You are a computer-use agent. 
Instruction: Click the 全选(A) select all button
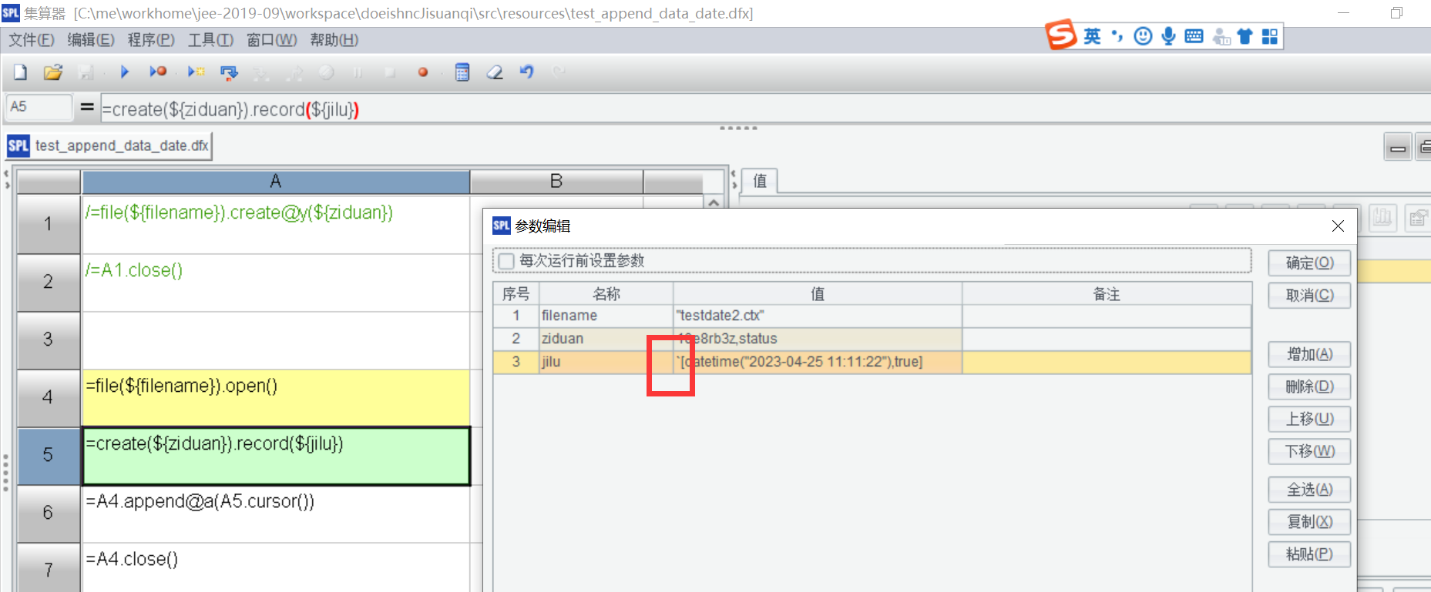(x=1309, y=490)
